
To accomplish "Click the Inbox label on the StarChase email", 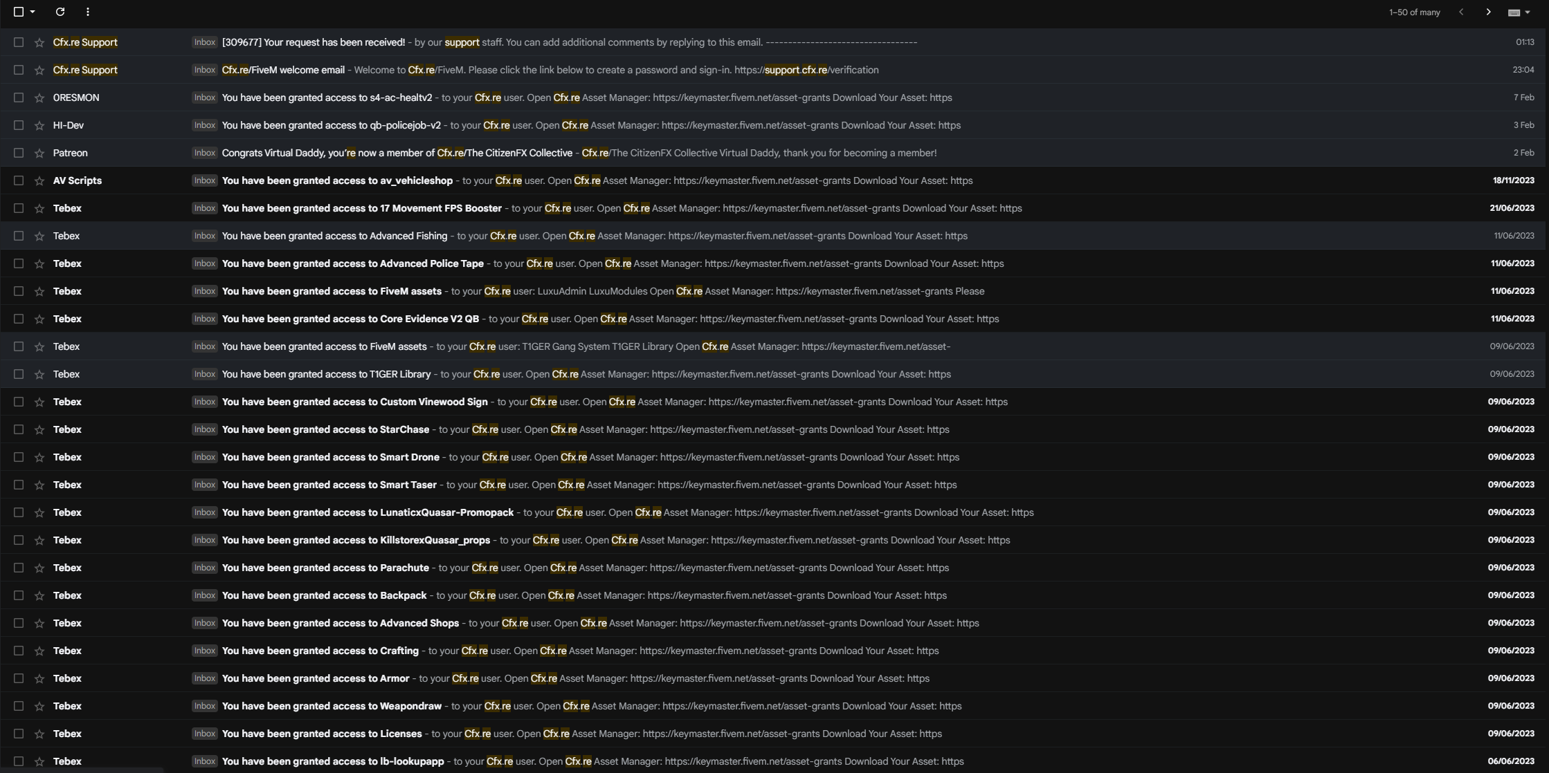I will [x=204, y=429].
